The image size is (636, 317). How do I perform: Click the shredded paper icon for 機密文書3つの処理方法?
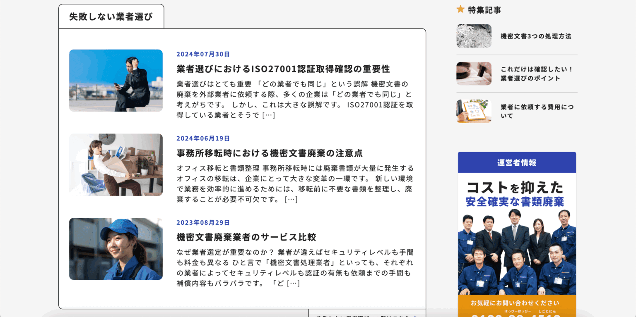[x=473, y=36]
